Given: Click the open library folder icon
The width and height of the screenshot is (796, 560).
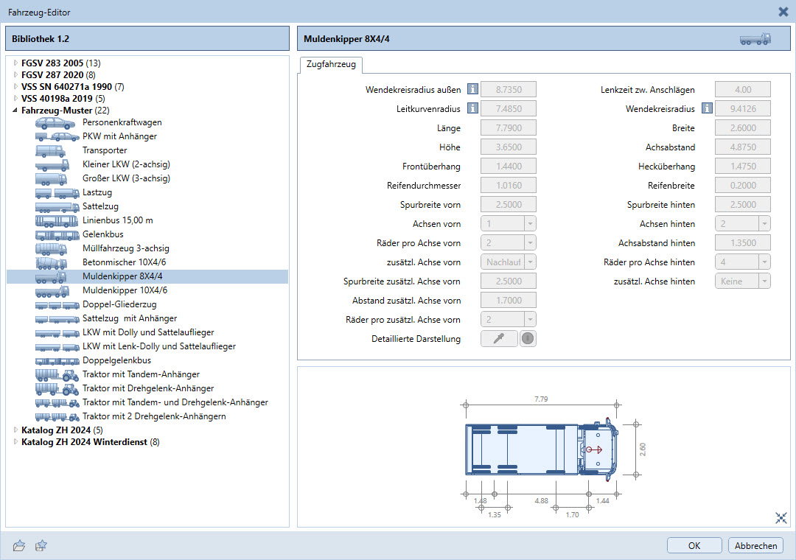Looking at the screenshot, I should 20,546.
